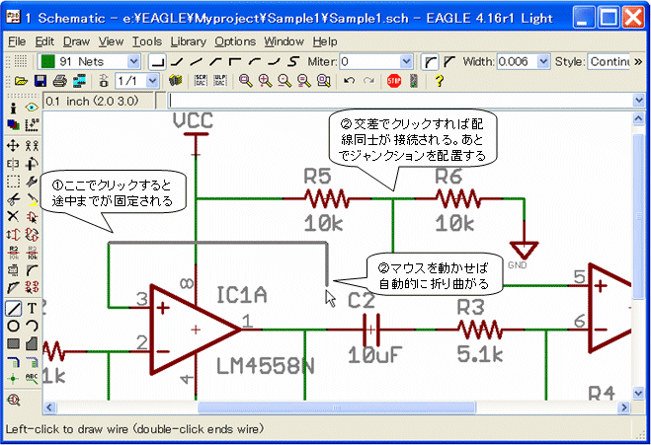
Task: Click the Zoom in magnifier button
Action: (265, 81)
